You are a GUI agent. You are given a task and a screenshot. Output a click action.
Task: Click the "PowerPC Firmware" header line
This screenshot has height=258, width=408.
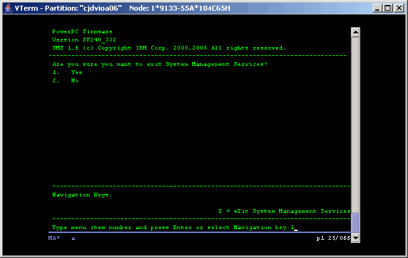(78, 31)
